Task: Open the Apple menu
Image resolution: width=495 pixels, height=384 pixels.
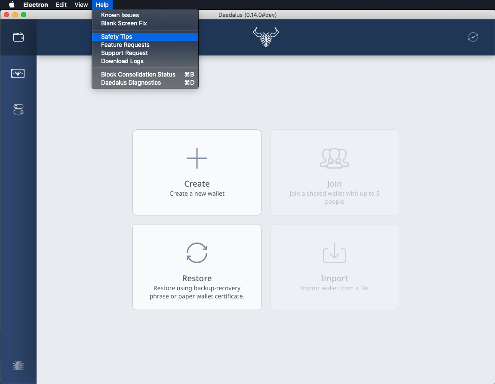Action: (x=12, y=5)
